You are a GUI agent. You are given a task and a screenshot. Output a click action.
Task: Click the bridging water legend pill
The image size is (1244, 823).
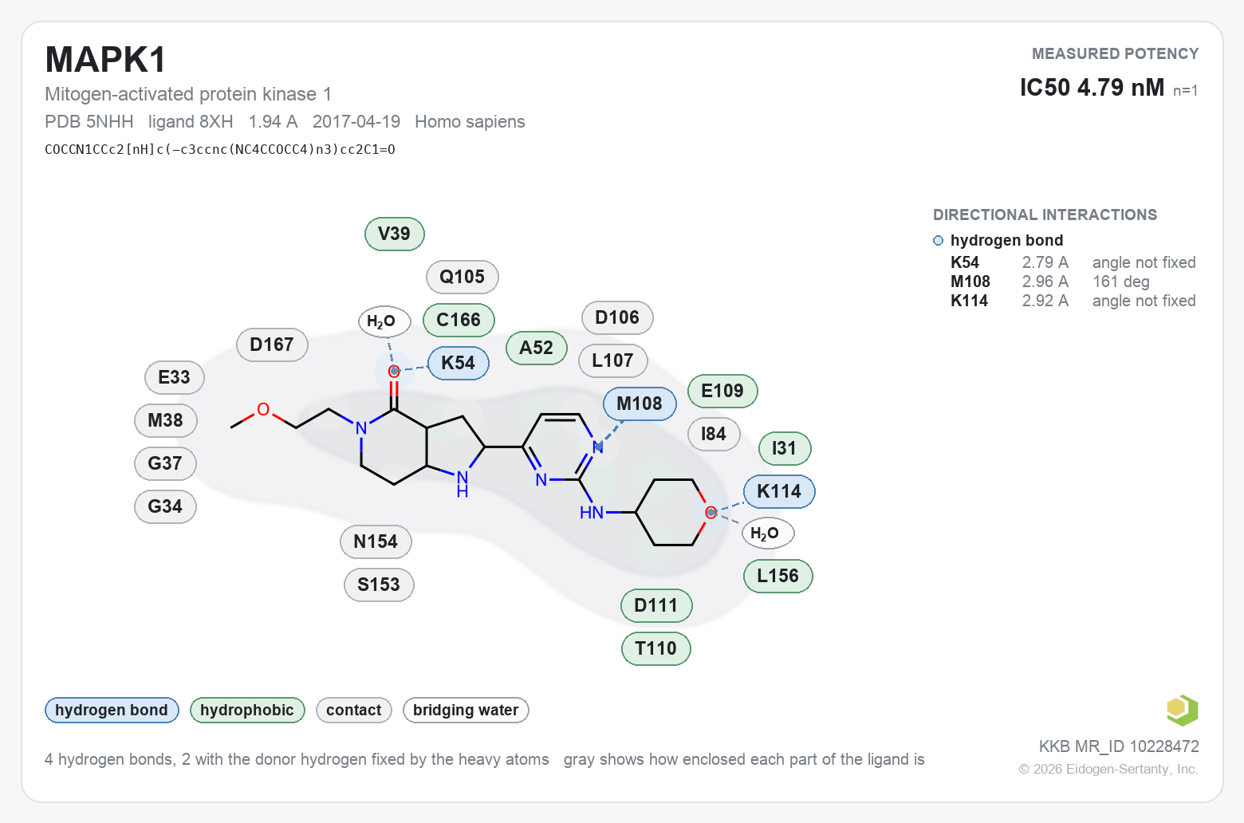(x=466, y=711)
